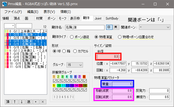The width and height of the screenshot is (174, 107).
Task: Uncheck non-collision group 8 checkbox
Action: [x=85, y=81]
